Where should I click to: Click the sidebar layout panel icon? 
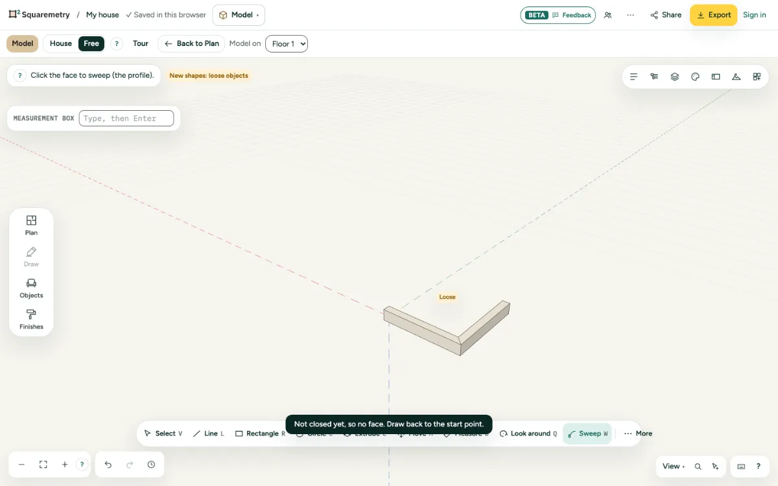pyautogui.click(x=716, y=76)
